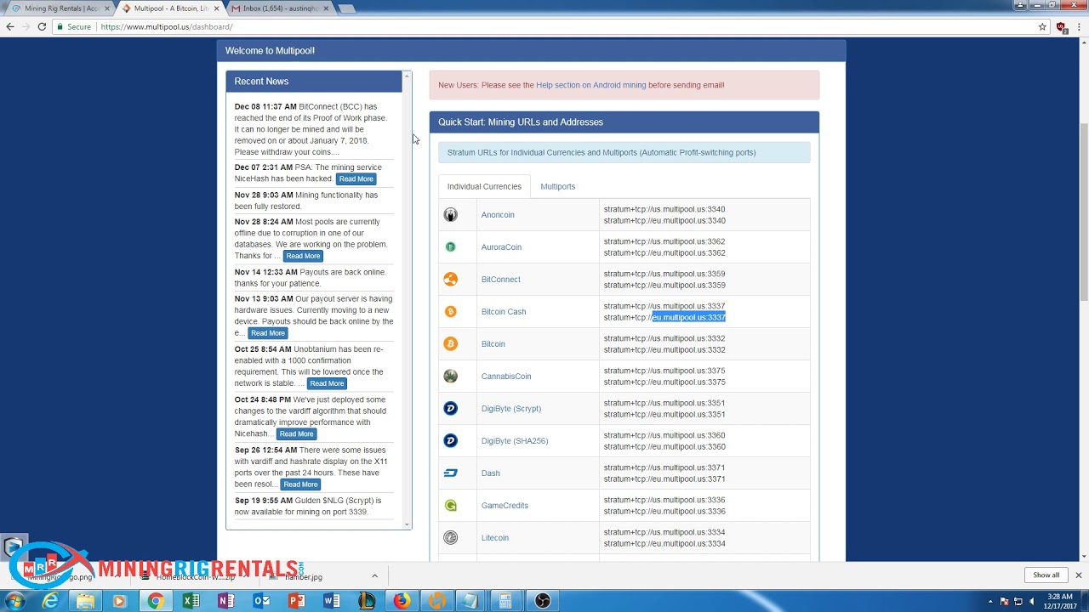Bookmark this page with the star icon
Viewport: 1089px width, 612px height.
pyautogui.click(x=1042, y=27)
